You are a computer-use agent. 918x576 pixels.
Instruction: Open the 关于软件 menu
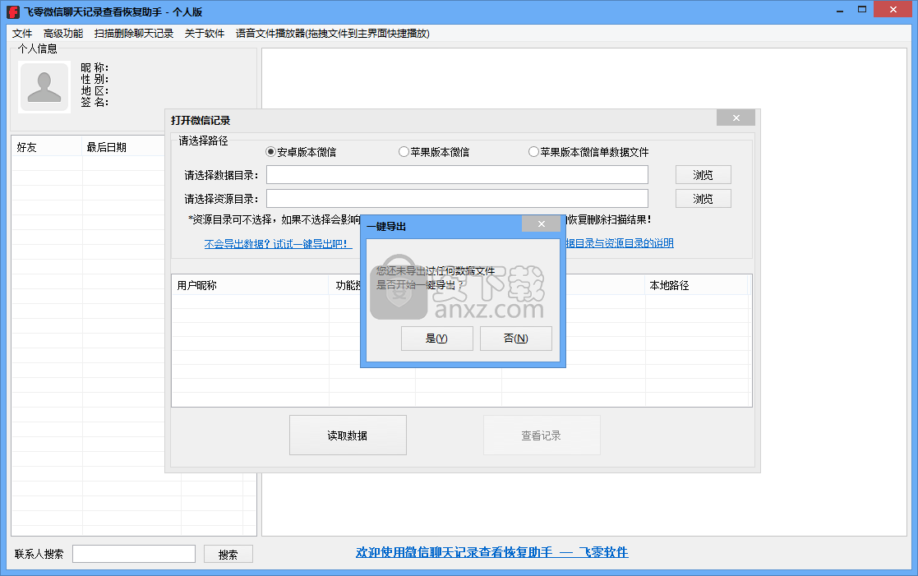click(205, 34)
